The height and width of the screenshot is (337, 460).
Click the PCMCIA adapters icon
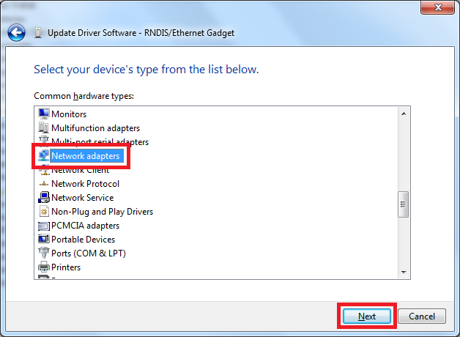tap(43, 226)
